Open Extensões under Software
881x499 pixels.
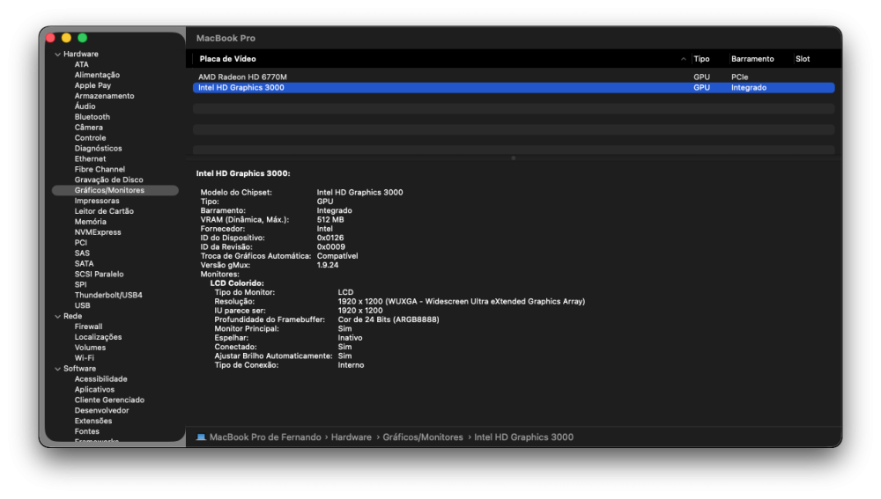pos(93,422)
